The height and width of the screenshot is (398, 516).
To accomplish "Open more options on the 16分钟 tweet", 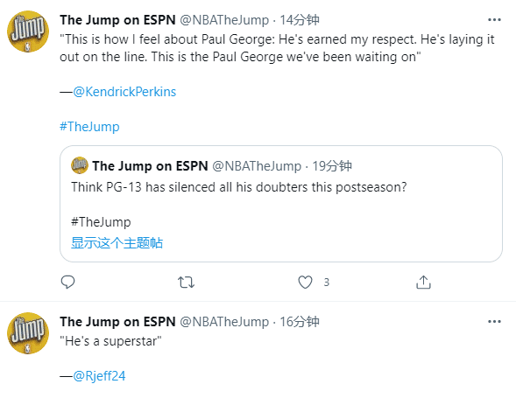I will coord(494,321).
